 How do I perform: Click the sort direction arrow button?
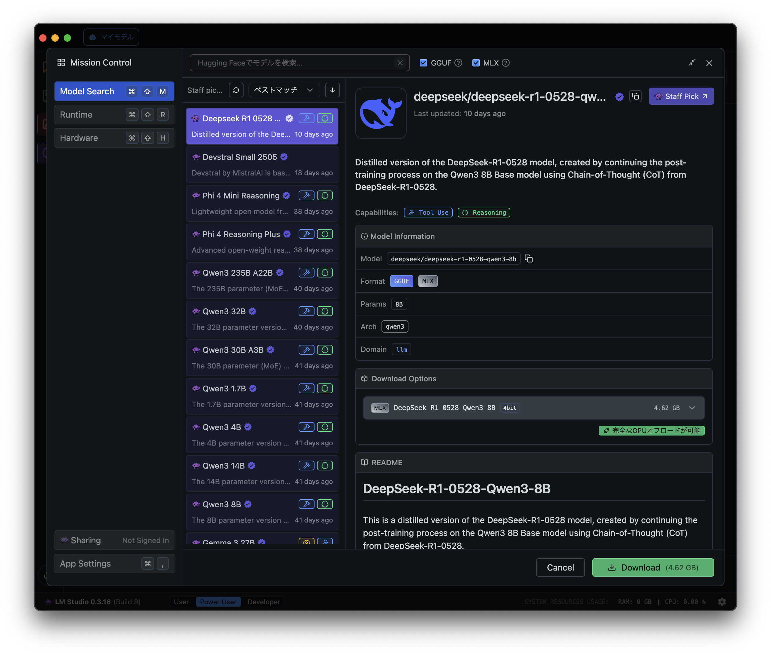[x=332, y=90]
